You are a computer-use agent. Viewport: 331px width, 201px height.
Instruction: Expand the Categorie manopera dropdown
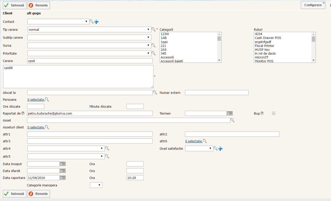point(96,185)
